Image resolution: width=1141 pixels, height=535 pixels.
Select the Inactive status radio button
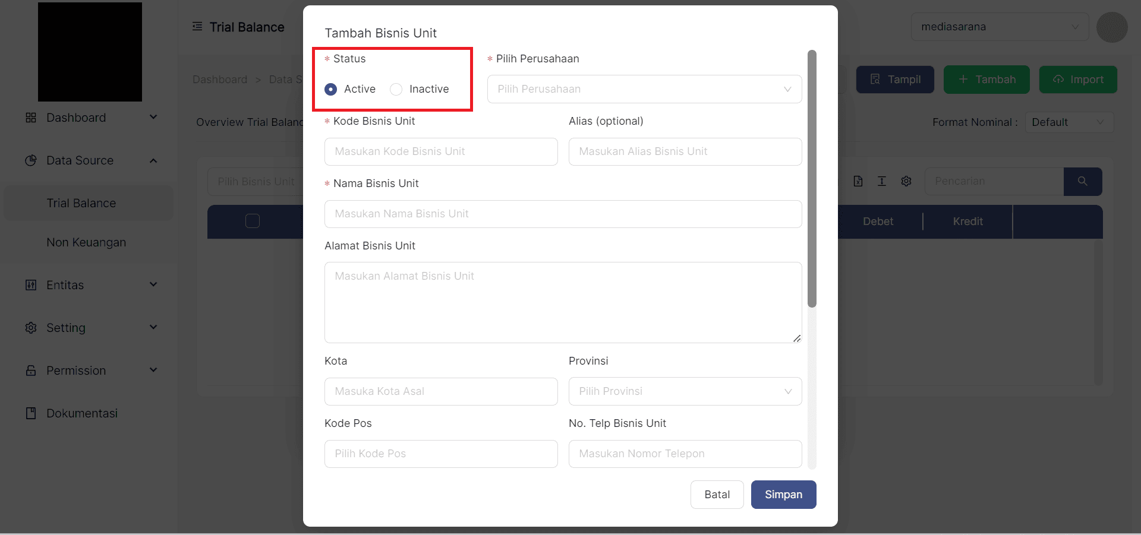point(396,89)
